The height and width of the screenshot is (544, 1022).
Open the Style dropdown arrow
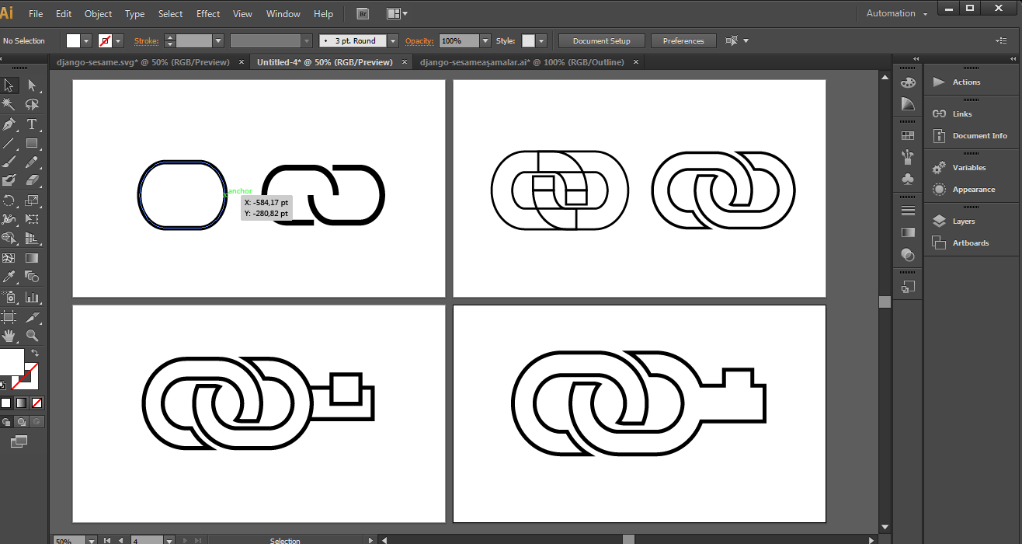pyautogui.click(x=541, y=40)
